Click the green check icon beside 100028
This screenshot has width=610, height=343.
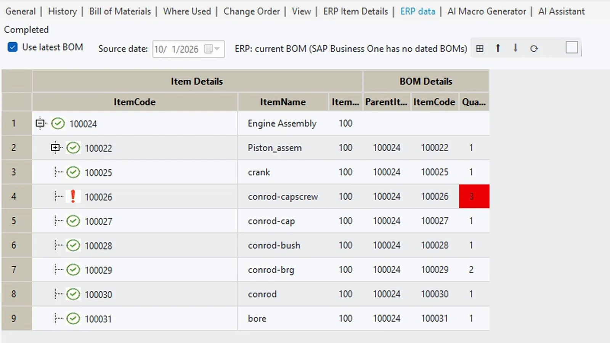(73, 245)
